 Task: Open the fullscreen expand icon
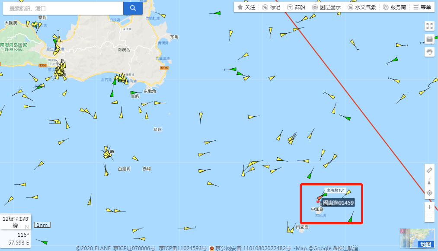(429, 26)
